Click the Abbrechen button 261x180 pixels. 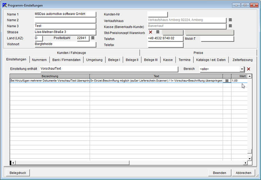click(x=243, y=173)
